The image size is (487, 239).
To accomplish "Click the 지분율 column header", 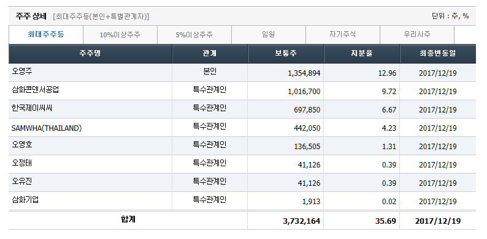I will (361, 54).
